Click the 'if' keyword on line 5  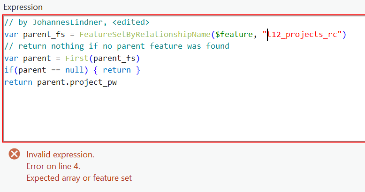(8, 70)
